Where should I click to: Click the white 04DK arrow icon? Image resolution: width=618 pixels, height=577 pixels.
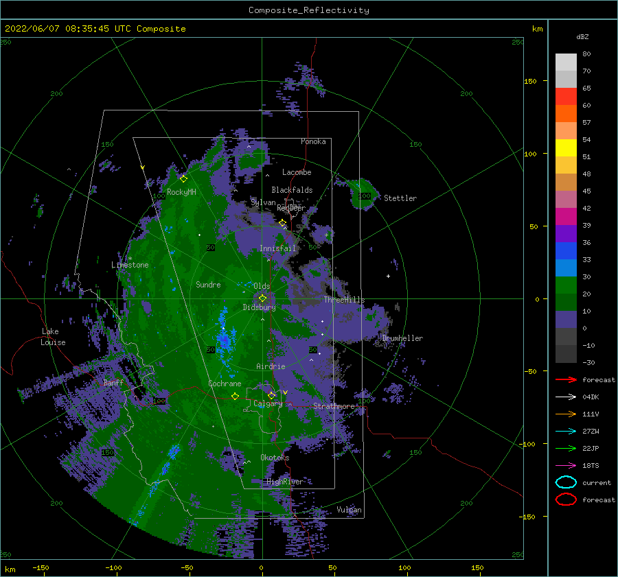coord(566,397)
